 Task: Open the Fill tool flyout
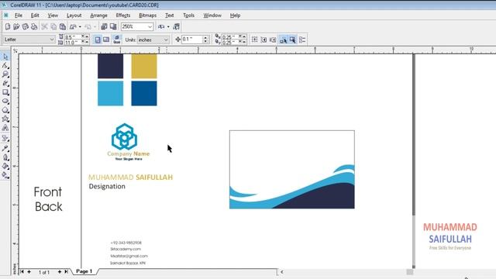click(x=5, y=166)
